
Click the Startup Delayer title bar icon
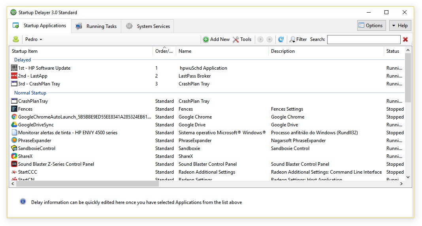point(13,12)
